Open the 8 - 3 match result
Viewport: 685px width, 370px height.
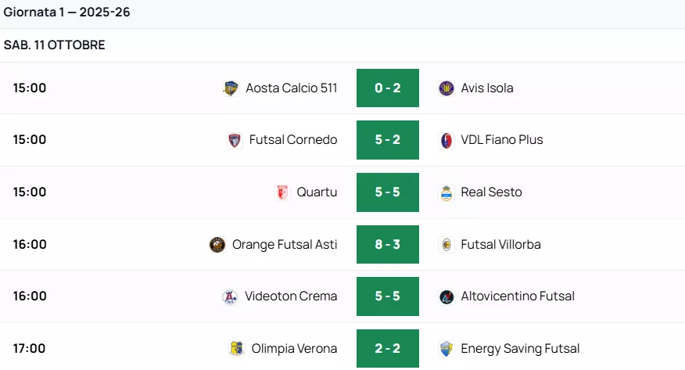pyautogui.click(x=388, y=245)
